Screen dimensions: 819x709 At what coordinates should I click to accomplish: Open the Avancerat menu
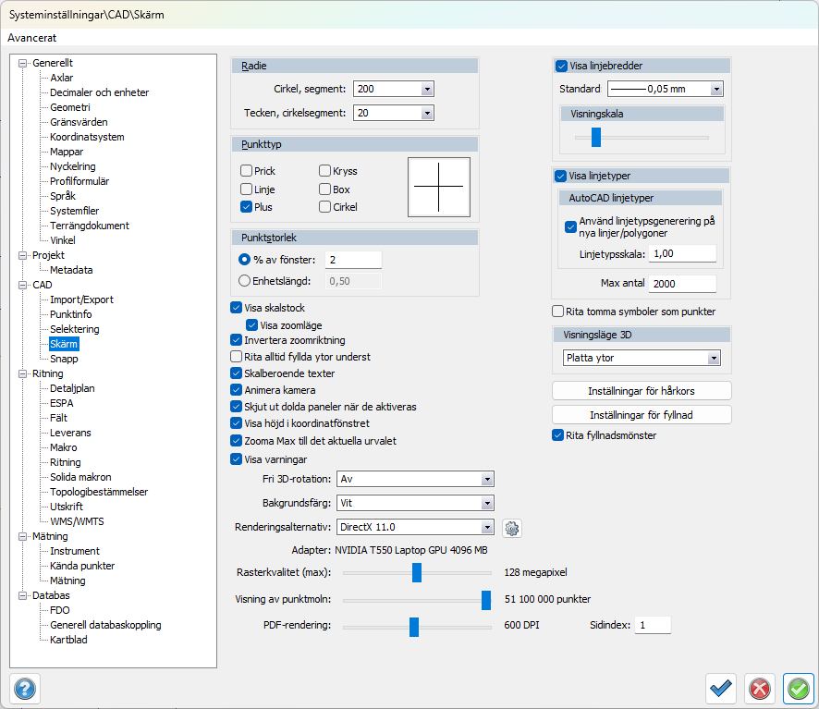(x=32, y=38)
